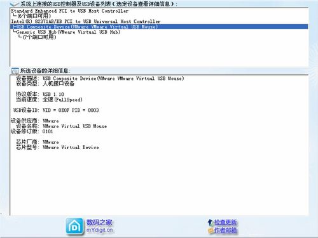Select USB Composite Device VMware Virtual USB Mouse
The image size is (318, 238).
[x=159, y=27]
